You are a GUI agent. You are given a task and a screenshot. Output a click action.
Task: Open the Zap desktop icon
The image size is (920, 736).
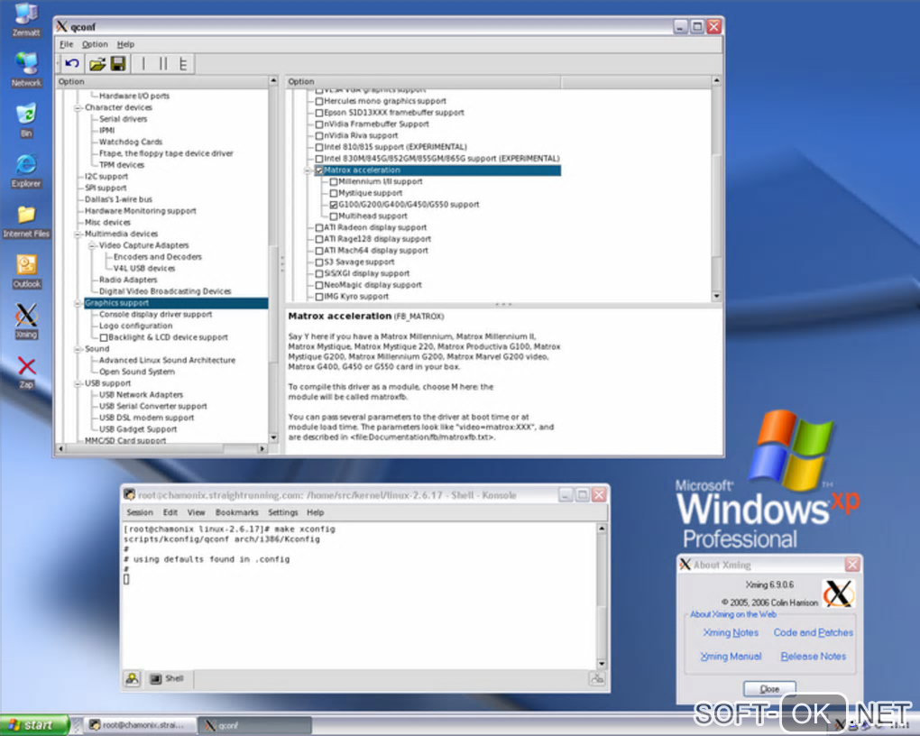coord(26,373)
